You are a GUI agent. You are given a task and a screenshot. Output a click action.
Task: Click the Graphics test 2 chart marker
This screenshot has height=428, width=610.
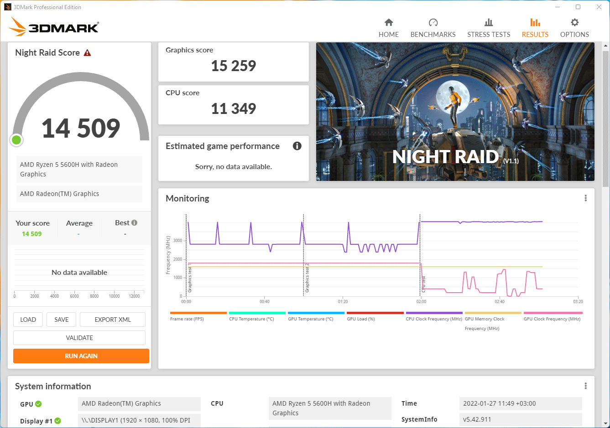click(307, 277)
